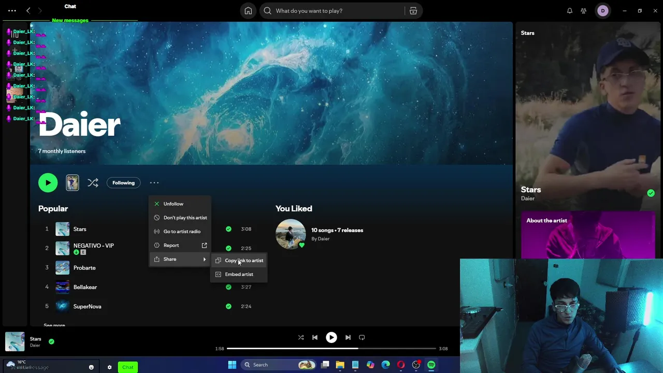
Task: Play from the bottom player bar
Action: click(x=331, y=337)
